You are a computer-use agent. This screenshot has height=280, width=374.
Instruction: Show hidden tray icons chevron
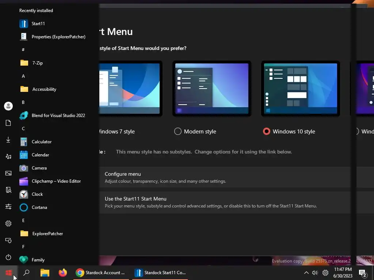click(306, 273)
